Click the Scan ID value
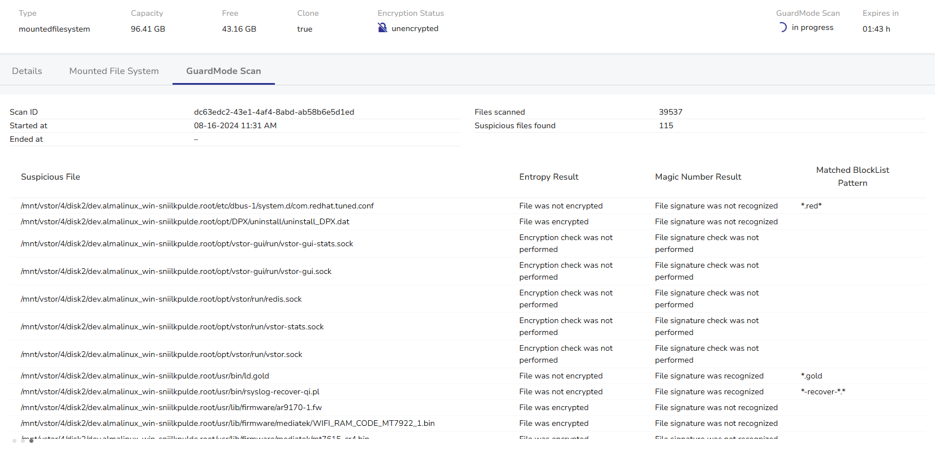This screenshot has width=935, height=453. [x=274, y=112]
